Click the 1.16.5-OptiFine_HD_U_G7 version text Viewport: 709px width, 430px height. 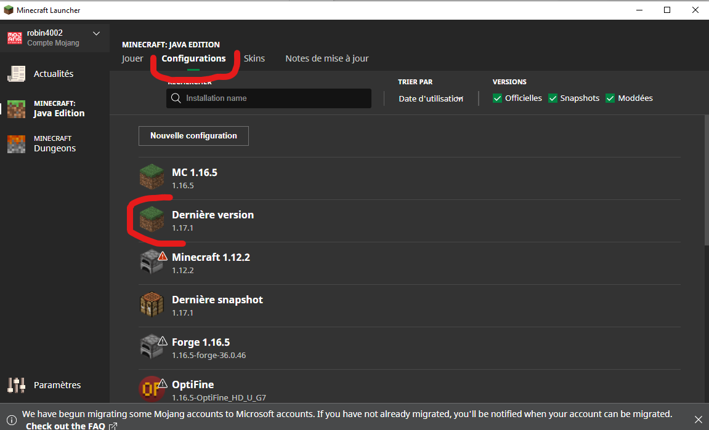click(x=219, y=398)
